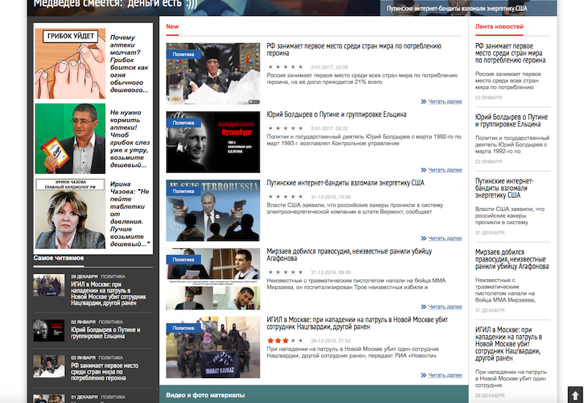Open the New tab

coord(172,27)
